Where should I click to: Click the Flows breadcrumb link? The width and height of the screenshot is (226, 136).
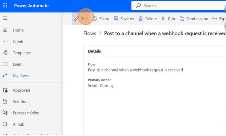(90, 33)
